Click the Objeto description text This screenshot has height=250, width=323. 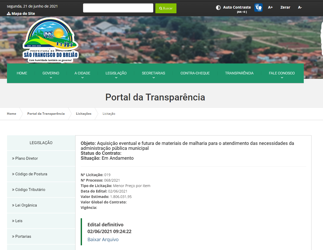pos(187,146)
